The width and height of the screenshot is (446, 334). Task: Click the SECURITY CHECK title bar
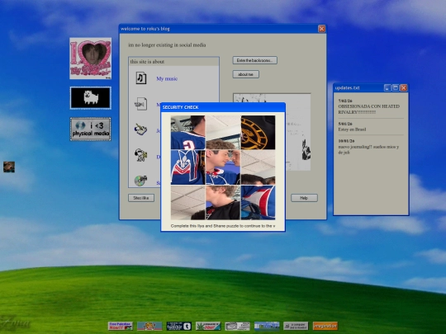pyautogui.click(x=223, y=107)
